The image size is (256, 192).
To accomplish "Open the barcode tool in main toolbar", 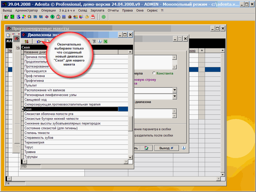I will pos(64,17).
